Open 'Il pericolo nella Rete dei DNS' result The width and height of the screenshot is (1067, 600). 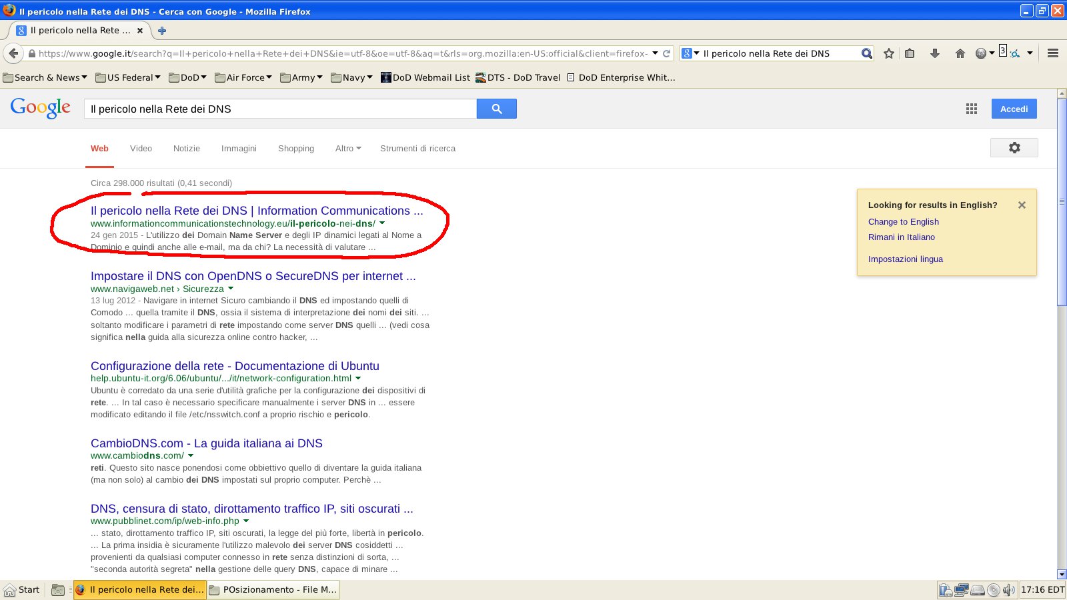point(257,211)
